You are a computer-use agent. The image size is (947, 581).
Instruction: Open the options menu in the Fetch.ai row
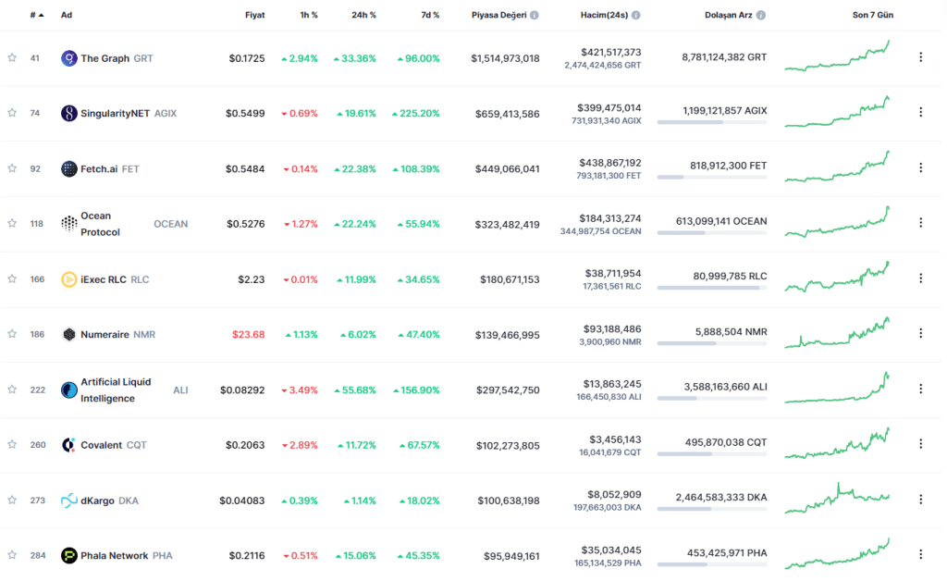(920, 167)
